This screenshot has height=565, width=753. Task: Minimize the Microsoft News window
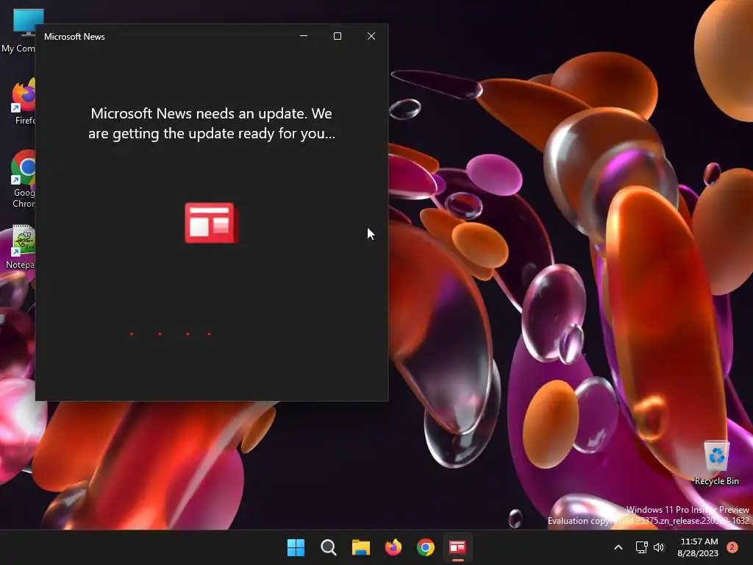pos(304,36)
